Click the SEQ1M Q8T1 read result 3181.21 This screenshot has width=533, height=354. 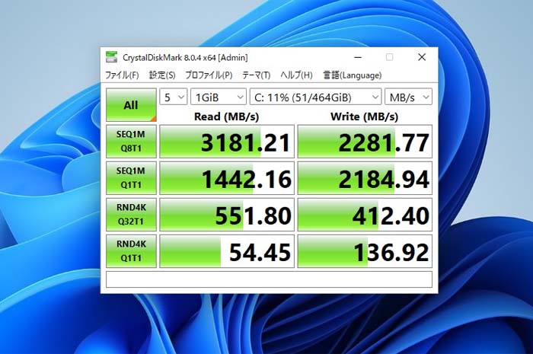tap(227, 142)
